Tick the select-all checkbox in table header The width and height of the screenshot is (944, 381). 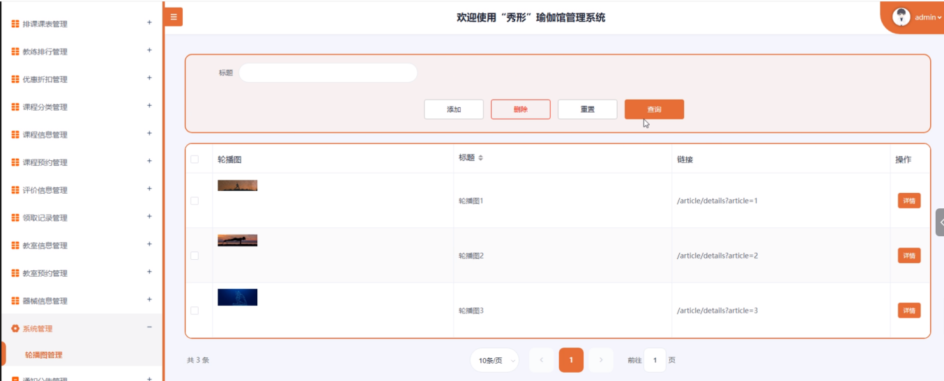coord(195,160)
